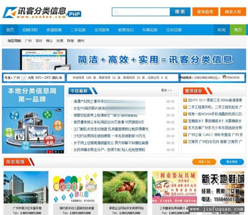Open the 首页 navigation tab
The image size is (248, 215).
[10, 30]
